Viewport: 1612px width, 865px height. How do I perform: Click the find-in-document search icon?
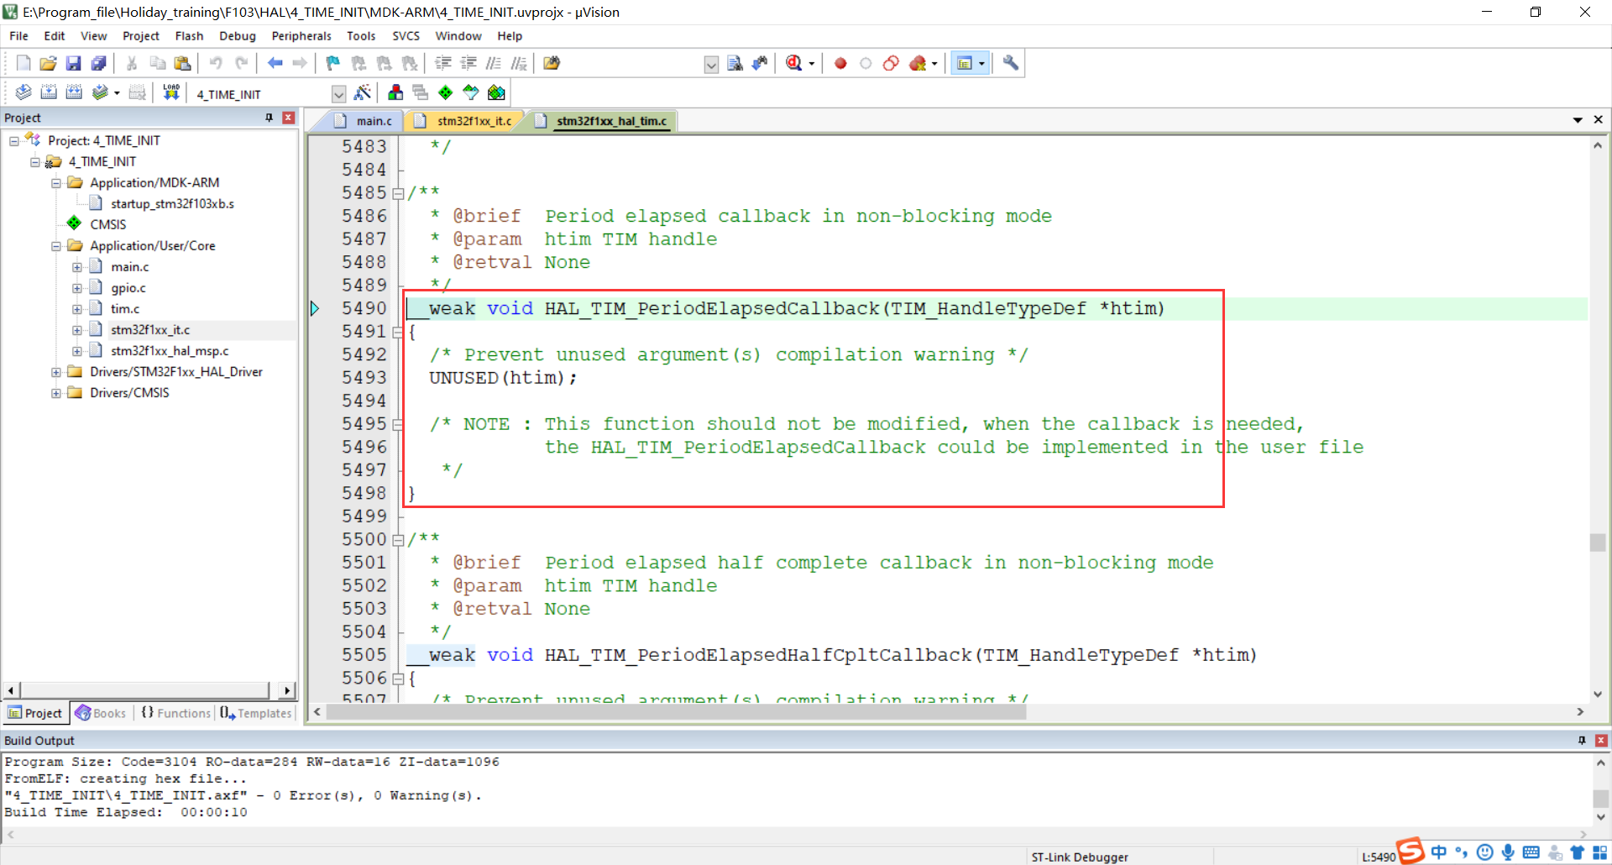tap(735, 63)
